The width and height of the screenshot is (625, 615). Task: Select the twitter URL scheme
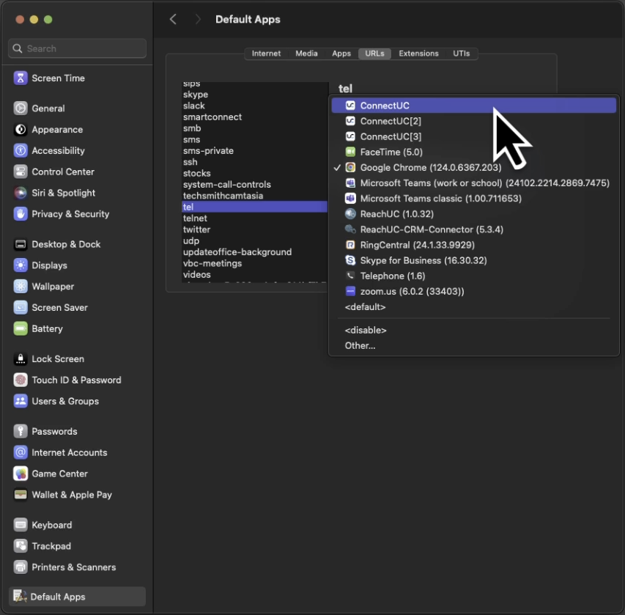point(254,229)
